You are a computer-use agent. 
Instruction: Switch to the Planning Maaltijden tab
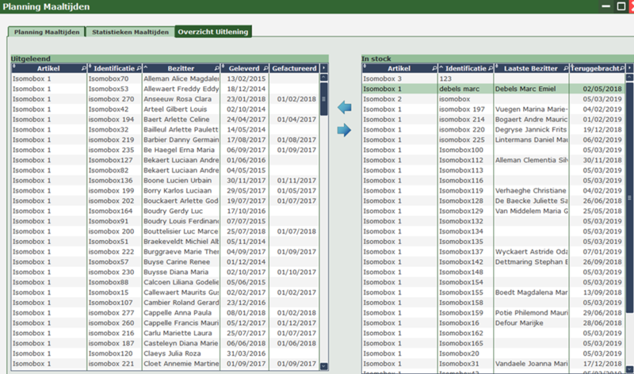pos(46,32)
